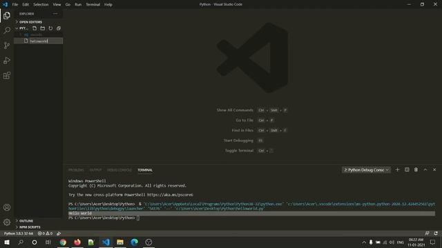Open the Python Debug Console terminal dropdown
This screenshot has height=248, width=442.
pos(366,170)
